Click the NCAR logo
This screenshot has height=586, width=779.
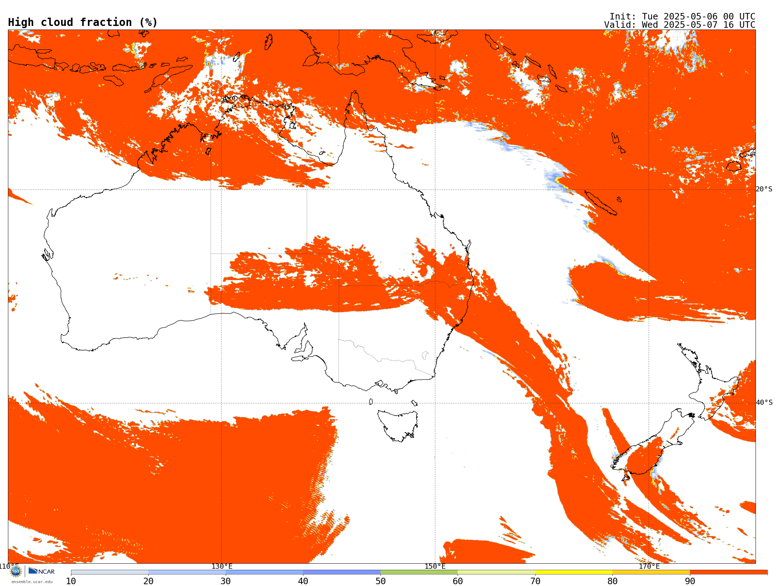click(x=41, y=571)
